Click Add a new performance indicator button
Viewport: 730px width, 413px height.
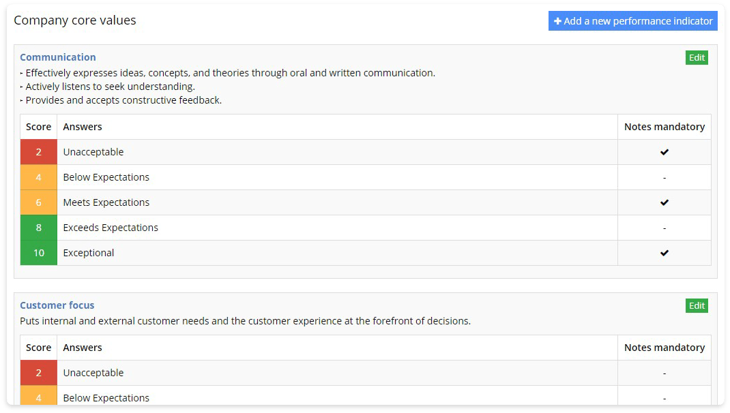tap(632, 21)
